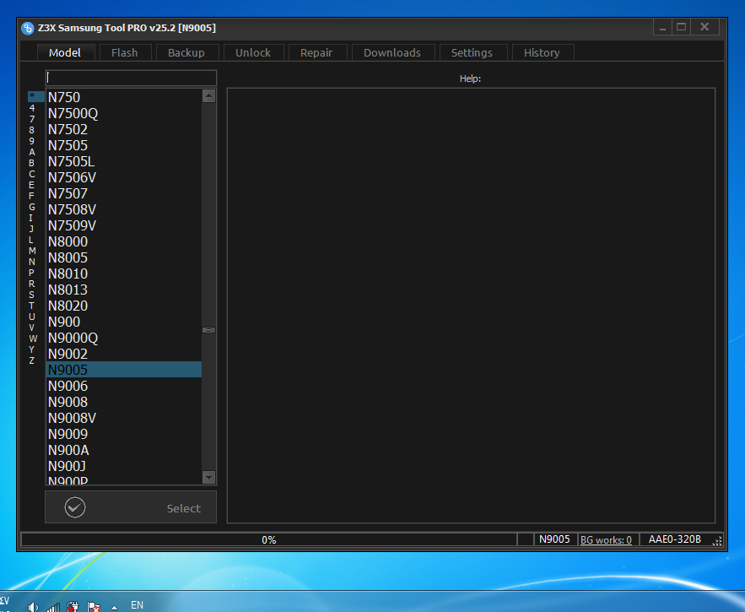Show hidden tray icons arrow

tap(115, 607)
